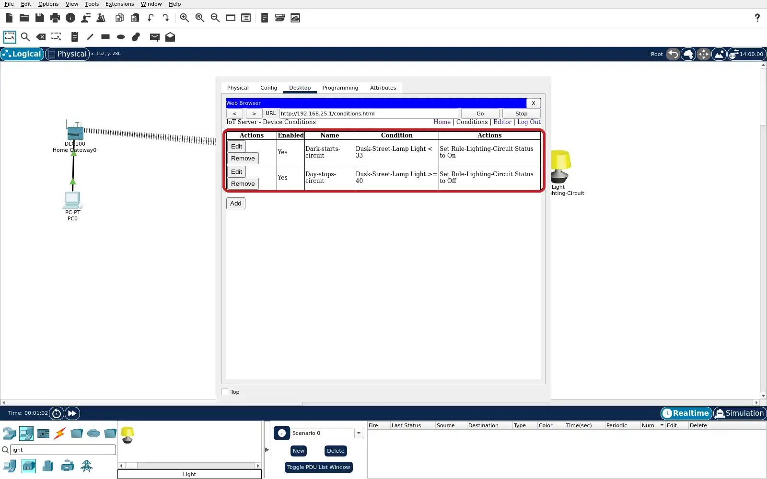
Task: Switch to Logical workspace view
Action: [22, 54]
